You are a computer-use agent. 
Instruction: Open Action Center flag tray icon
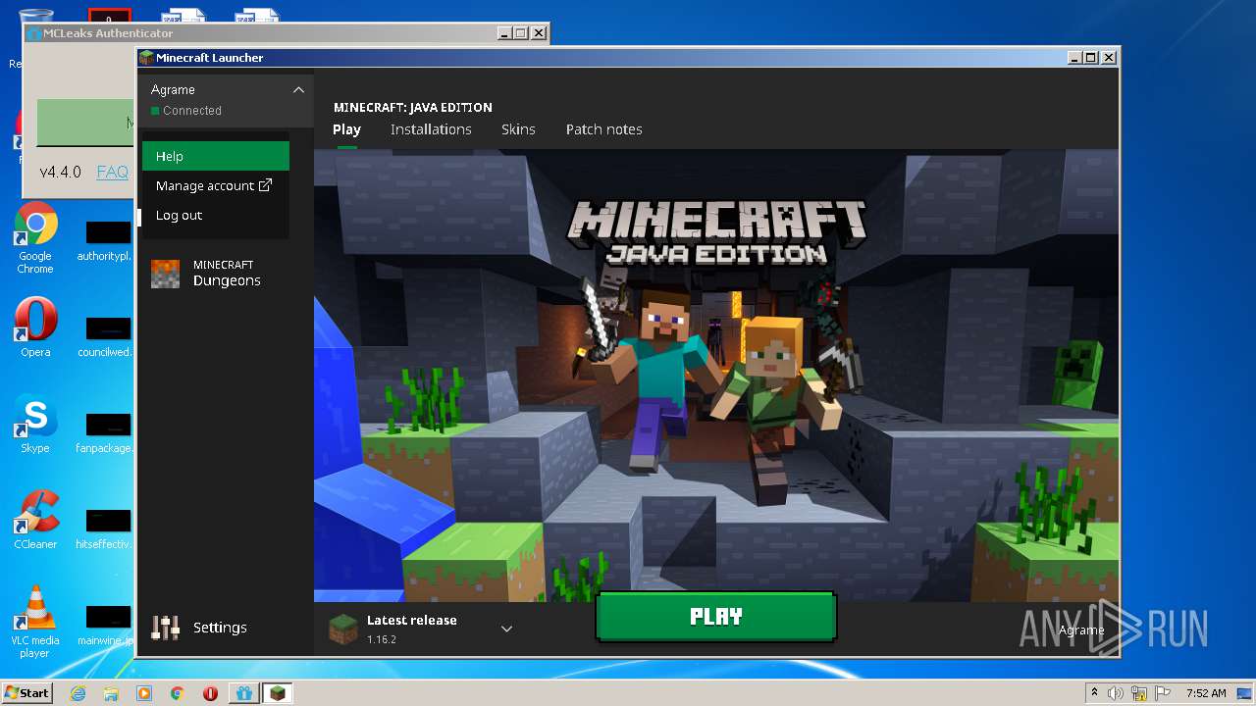1165,693
